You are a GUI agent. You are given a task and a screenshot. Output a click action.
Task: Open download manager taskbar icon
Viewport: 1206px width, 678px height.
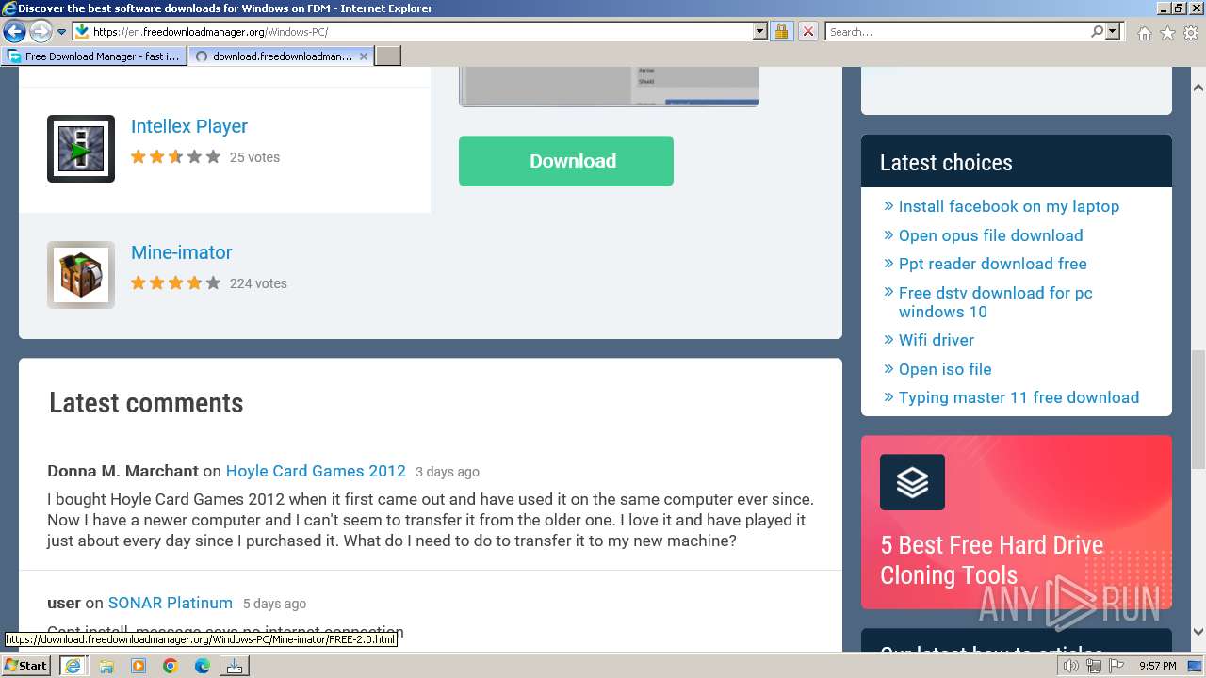click(235, 666)
